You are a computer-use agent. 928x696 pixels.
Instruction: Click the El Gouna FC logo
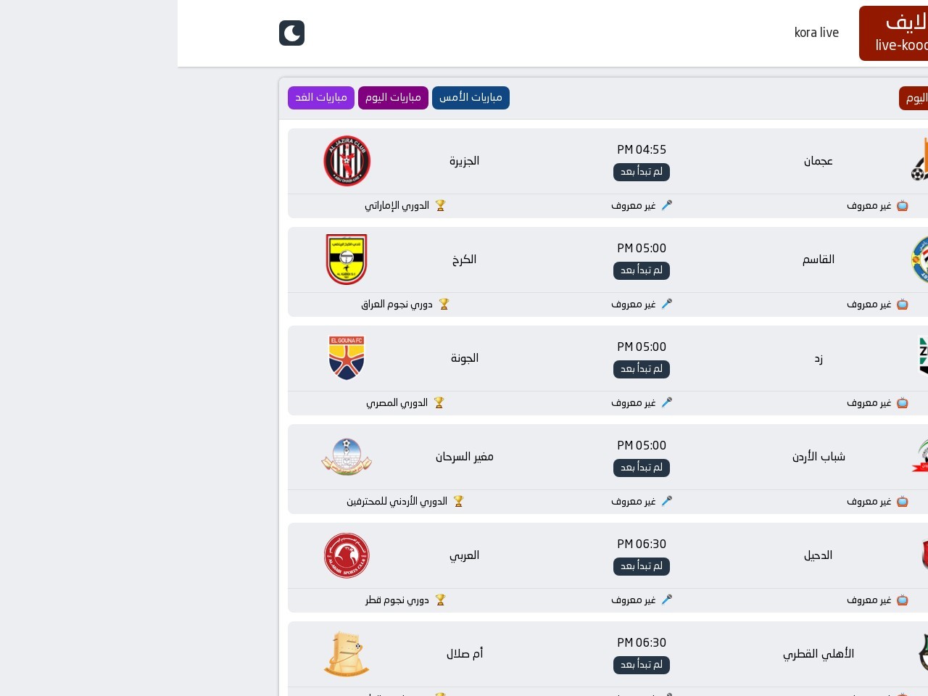point(347,358)
